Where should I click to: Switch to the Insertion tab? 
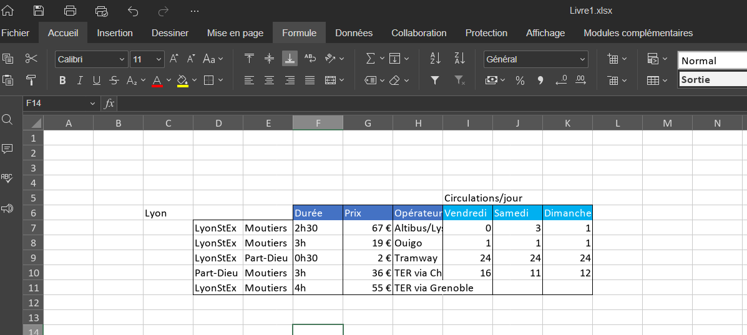[115, 33]
